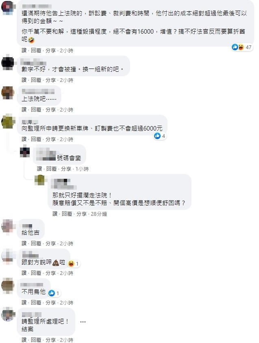Click the 28分鐘 timestamp link
259x343 pixels.
pyautogui.click(x=99, y=214)
